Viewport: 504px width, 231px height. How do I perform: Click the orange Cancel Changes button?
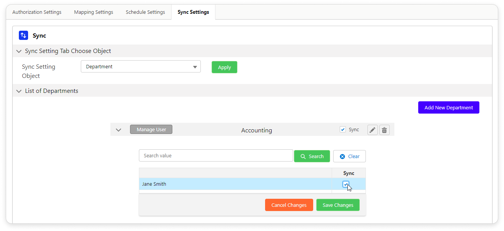point(289,205)
